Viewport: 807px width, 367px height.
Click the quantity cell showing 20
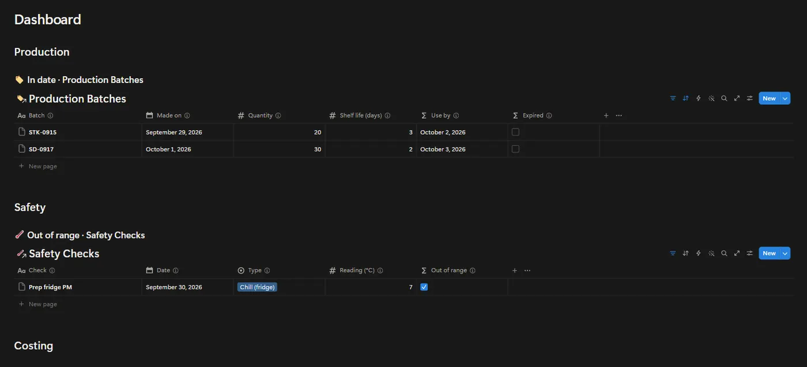coord(279,132)
